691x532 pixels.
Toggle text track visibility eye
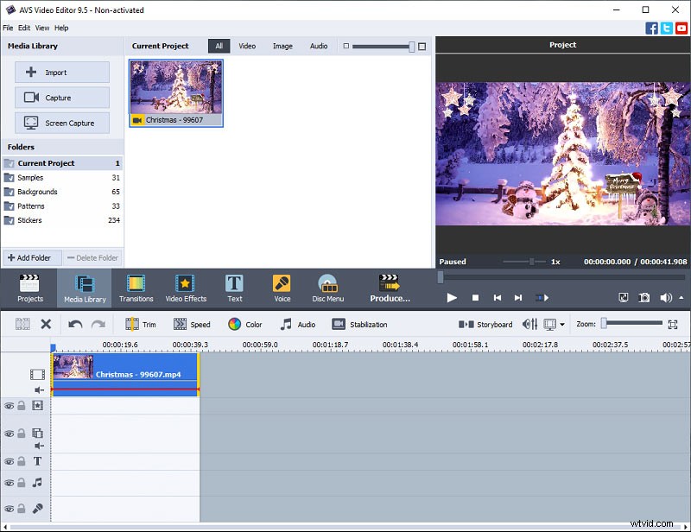pyautogui.click(x=9, y=461)
